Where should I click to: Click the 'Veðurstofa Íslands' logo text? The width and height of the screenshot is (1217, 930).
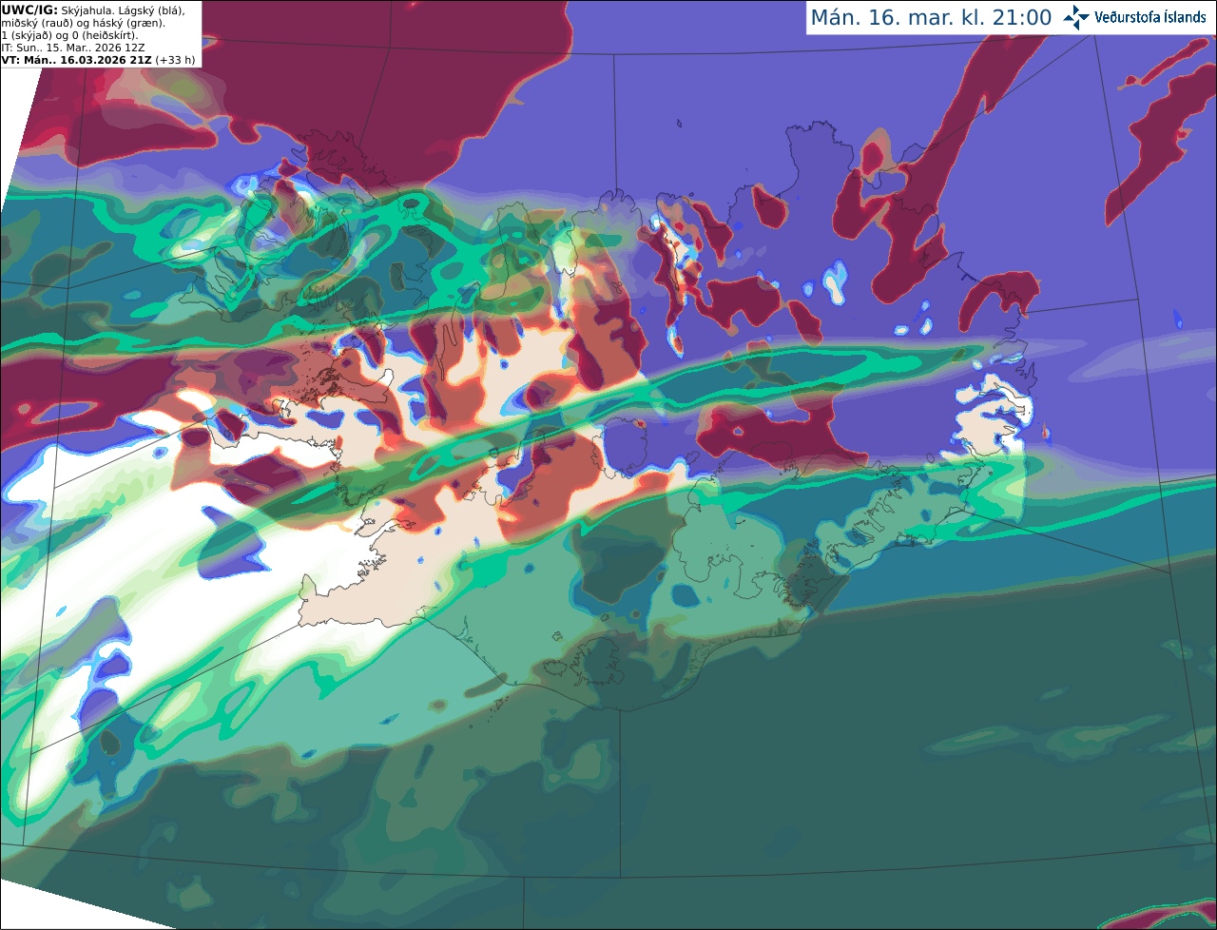coord(1149,17)
